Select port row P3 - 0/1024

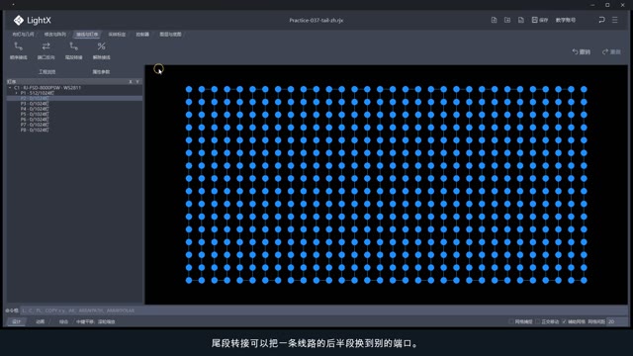click(x=75, y=104)
